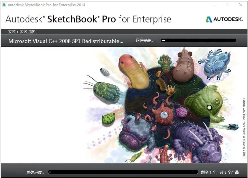Click the 整体进度 label
The width and height of the screenshot is (248, 178).
click(35, 172)
